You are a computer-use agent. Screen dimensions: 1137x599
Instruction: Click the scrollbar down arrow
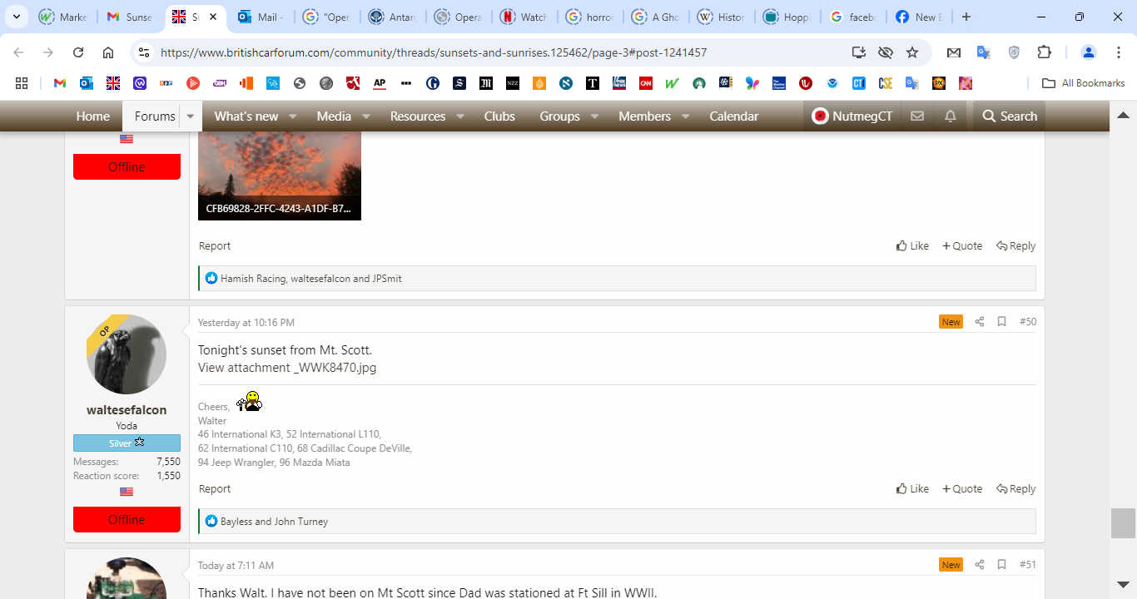tap(1123, 584)
